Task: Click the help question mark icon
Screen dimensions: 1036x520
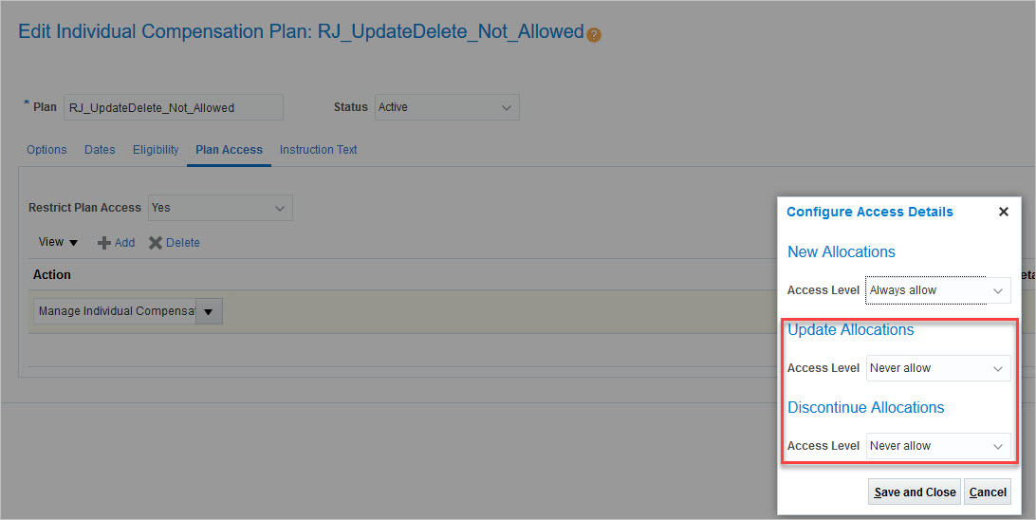Action: pyautogui.click(x=594, y=35)
